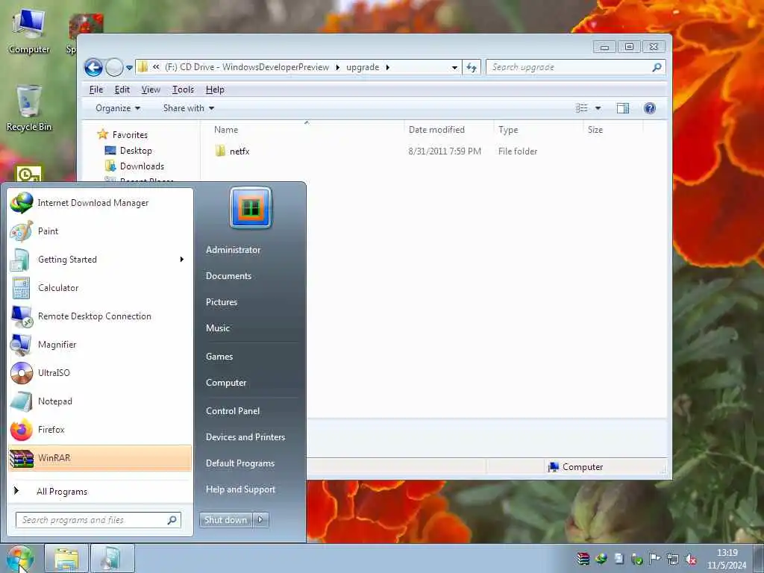Click the Show desktop strip
The image size is (764, 573).
pyautogui.click(x=759, y=558)
